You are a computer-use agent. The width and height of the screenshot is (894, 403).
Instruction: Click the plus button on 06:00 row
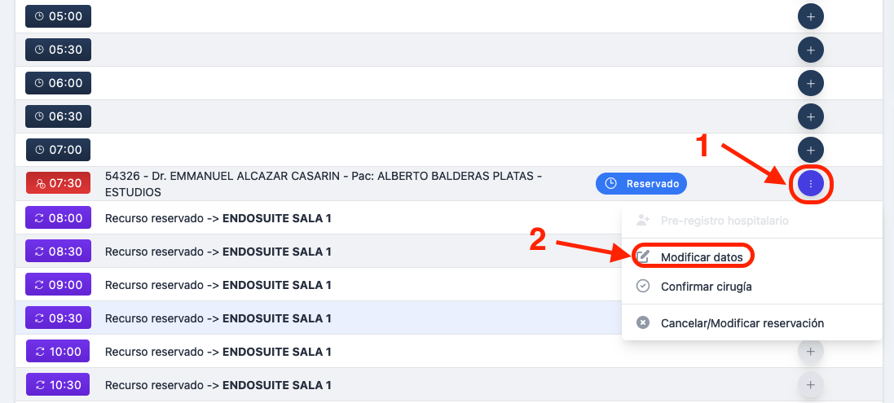810,83
